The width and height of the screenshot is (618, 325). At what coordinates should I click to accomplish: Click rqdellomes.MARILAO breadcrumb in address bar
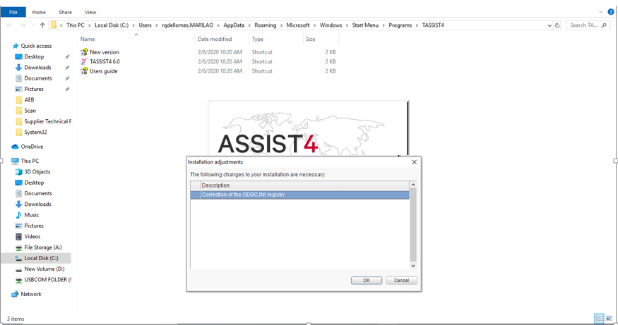click(x=188, y=25)
